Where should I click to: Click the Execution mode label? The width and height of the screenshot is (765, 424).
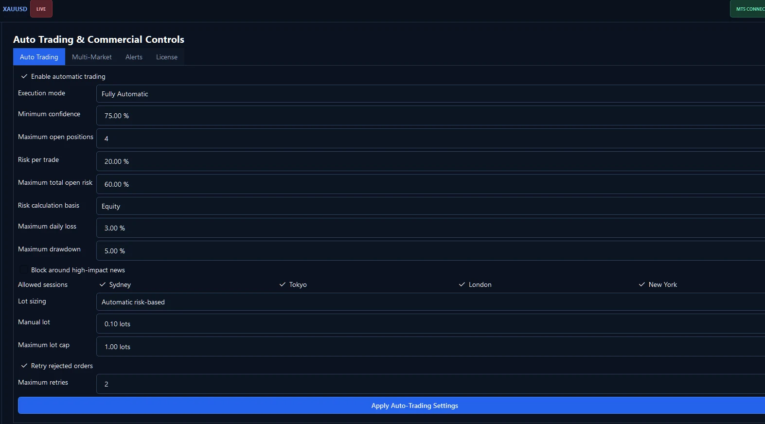click(41, 93)
